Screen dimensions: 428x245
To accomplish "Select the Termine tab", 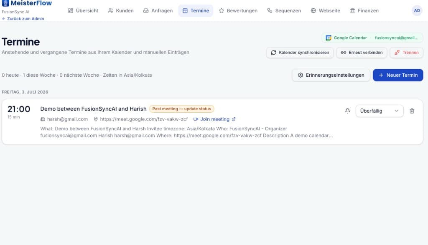I will [196, 10].
